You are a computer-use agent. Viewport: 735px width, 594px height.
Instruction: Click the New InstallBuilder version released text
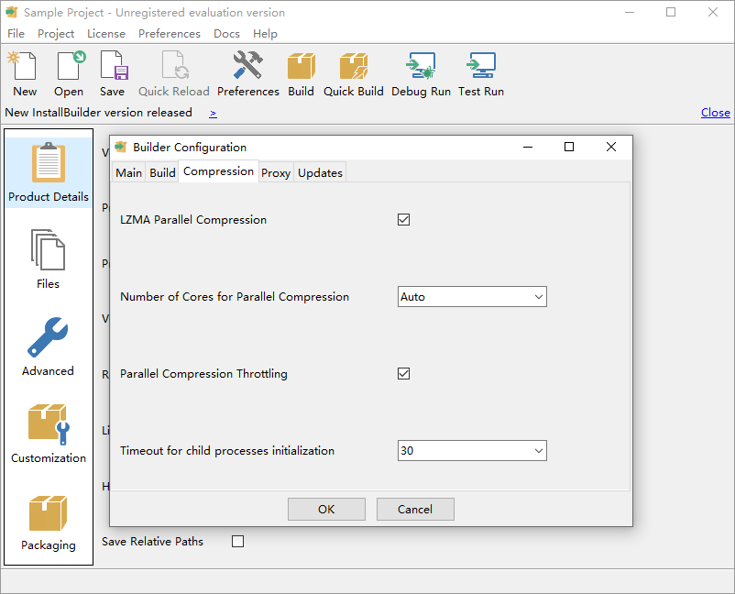pyautogui.click(x=98, y=113)
